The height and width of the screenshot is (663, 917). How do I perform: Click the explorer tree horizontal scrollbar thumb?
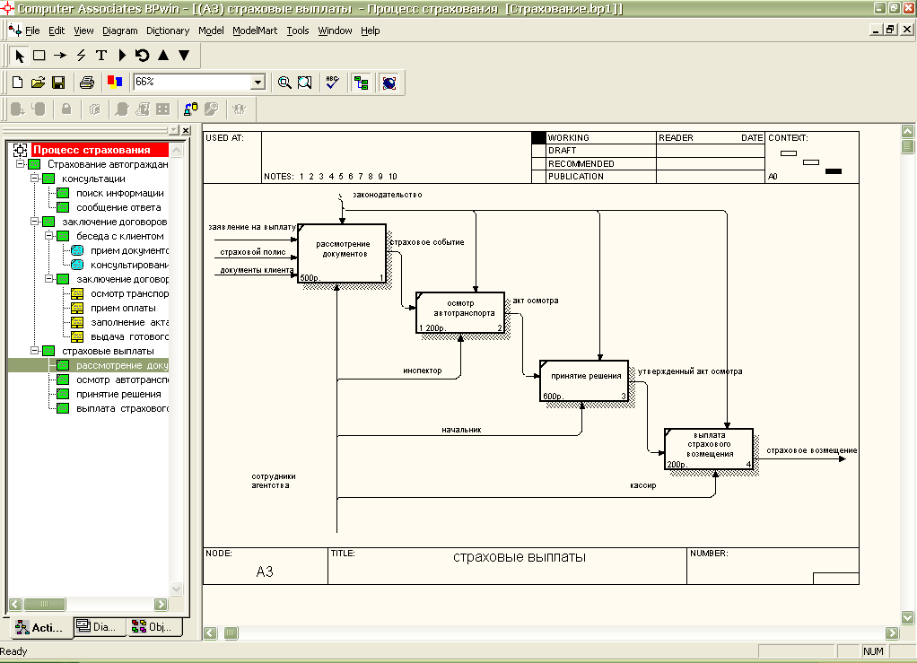[x=45, y=604]
